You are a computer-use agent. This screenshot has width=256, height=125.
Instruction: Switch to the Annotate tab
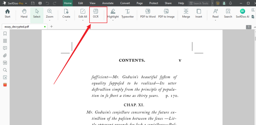click(x=108, y=3)
